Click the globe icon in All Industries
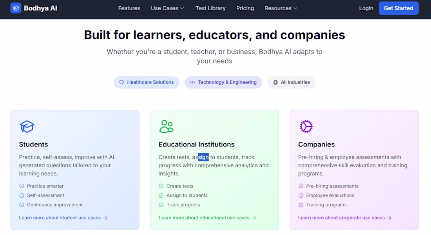Screen dimensions: 431x235 (x=275, y=83)
